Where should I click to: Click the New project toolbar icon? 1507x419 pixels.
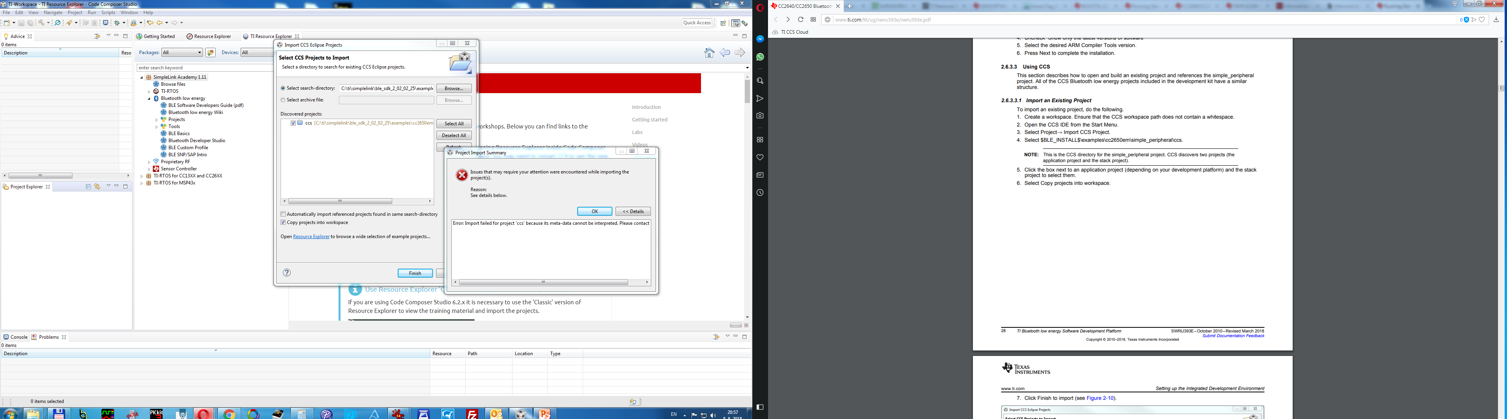coord(6,23)
